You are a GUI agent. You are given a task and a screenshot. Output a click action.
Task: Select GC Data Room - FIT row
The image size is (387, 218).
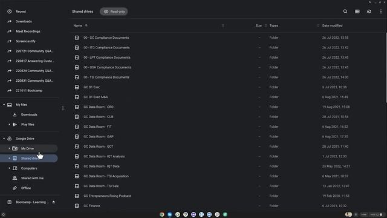[228, 127]
